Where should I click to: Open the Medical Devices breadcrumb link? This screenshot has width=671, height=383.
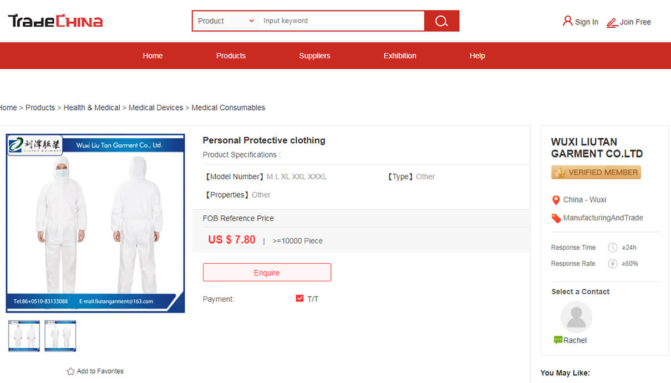[x=156, y=108]
